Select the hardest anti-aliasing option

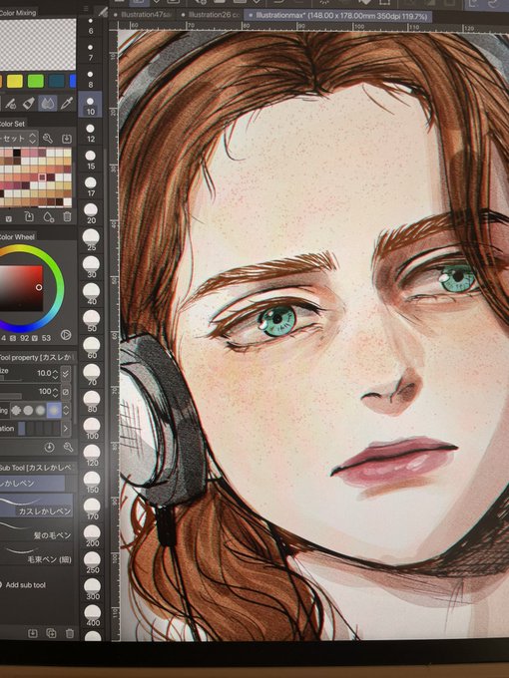[x=16, y=410]
